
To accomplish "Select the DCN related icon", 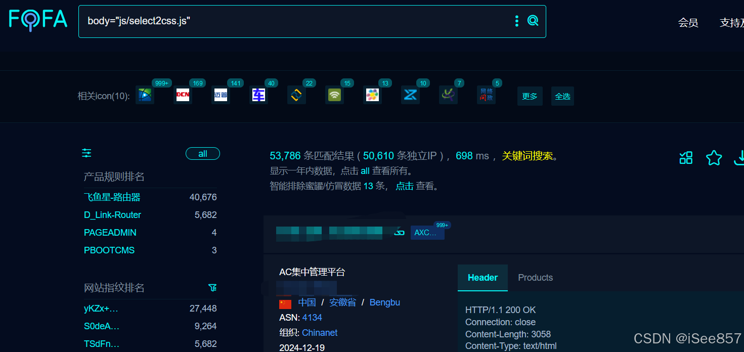I will coord(183,95).
